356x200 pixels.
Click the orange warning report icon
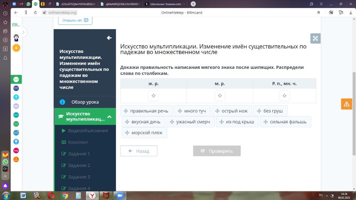(347, 104)
